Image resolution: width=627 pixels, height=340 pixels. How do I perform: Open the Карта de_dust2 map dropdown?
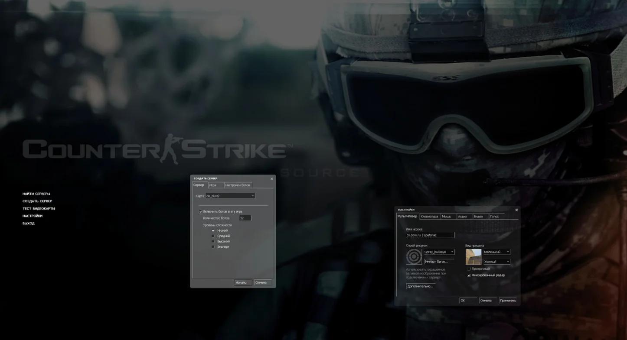click(230, 196)
